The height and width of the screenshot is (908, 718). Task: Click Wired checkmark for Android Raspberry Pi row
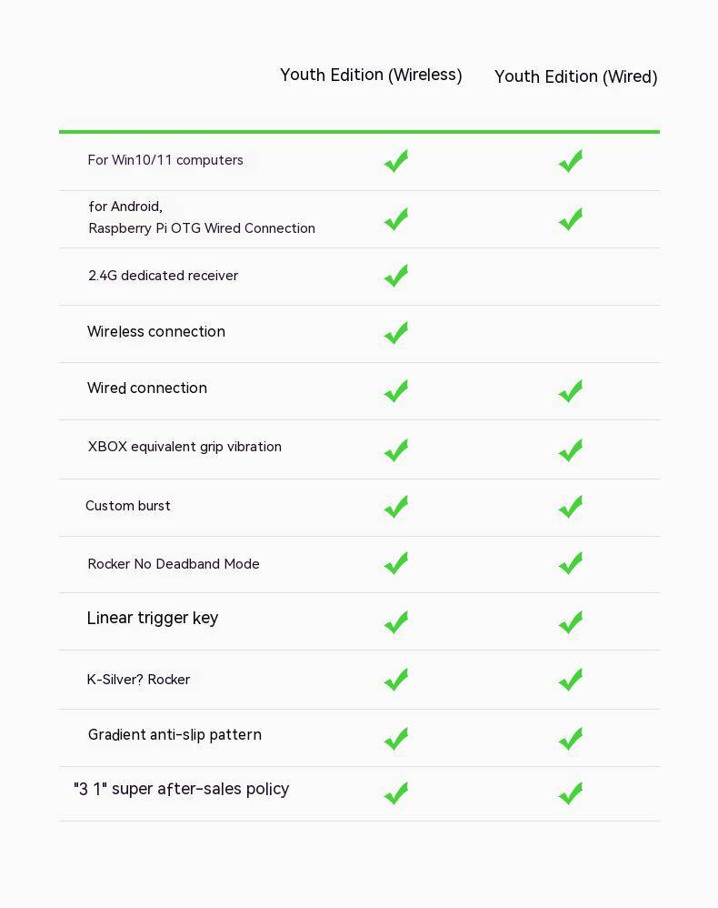click(571, 219)
